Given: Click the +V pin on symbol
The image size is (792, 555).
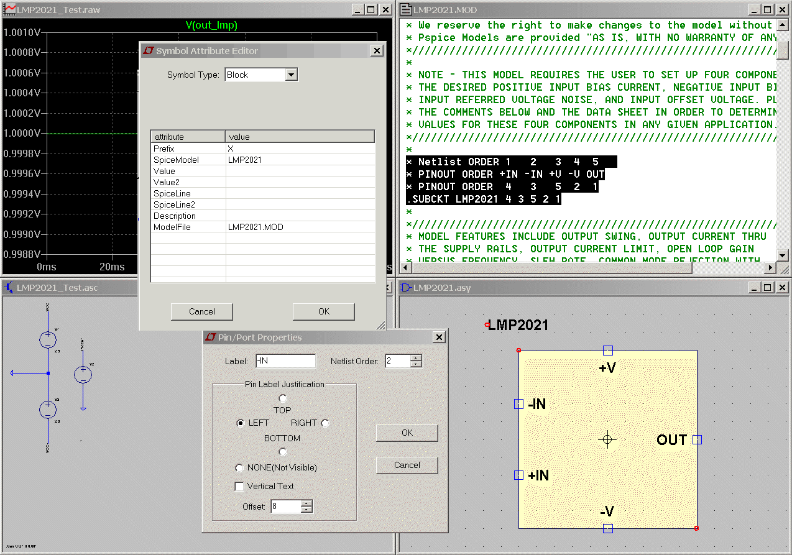Looking at the screenshot, I should pyautogui.click(x=608, y=351).
